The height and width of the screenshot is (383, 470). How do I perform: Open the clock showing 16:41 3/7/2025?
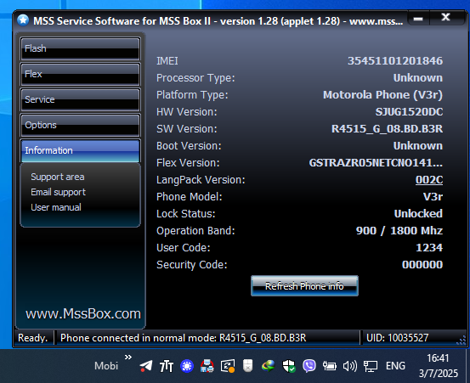[x=439, y=366]
